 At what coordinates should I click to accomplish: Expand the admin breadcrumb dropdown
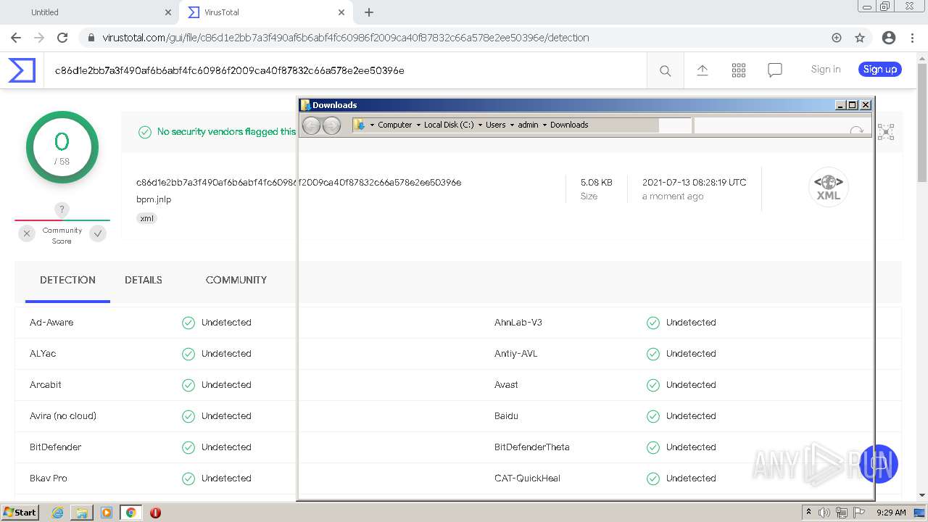(544, 125)
